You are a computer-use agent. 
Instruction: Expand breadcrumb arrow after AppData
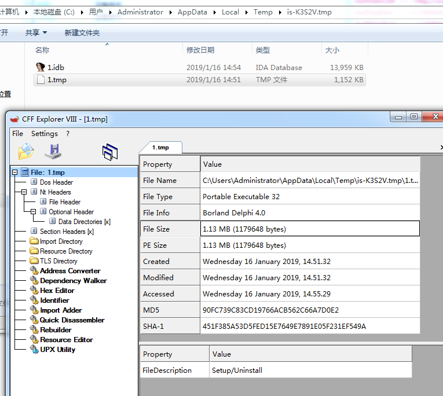(x=215, y=12)
